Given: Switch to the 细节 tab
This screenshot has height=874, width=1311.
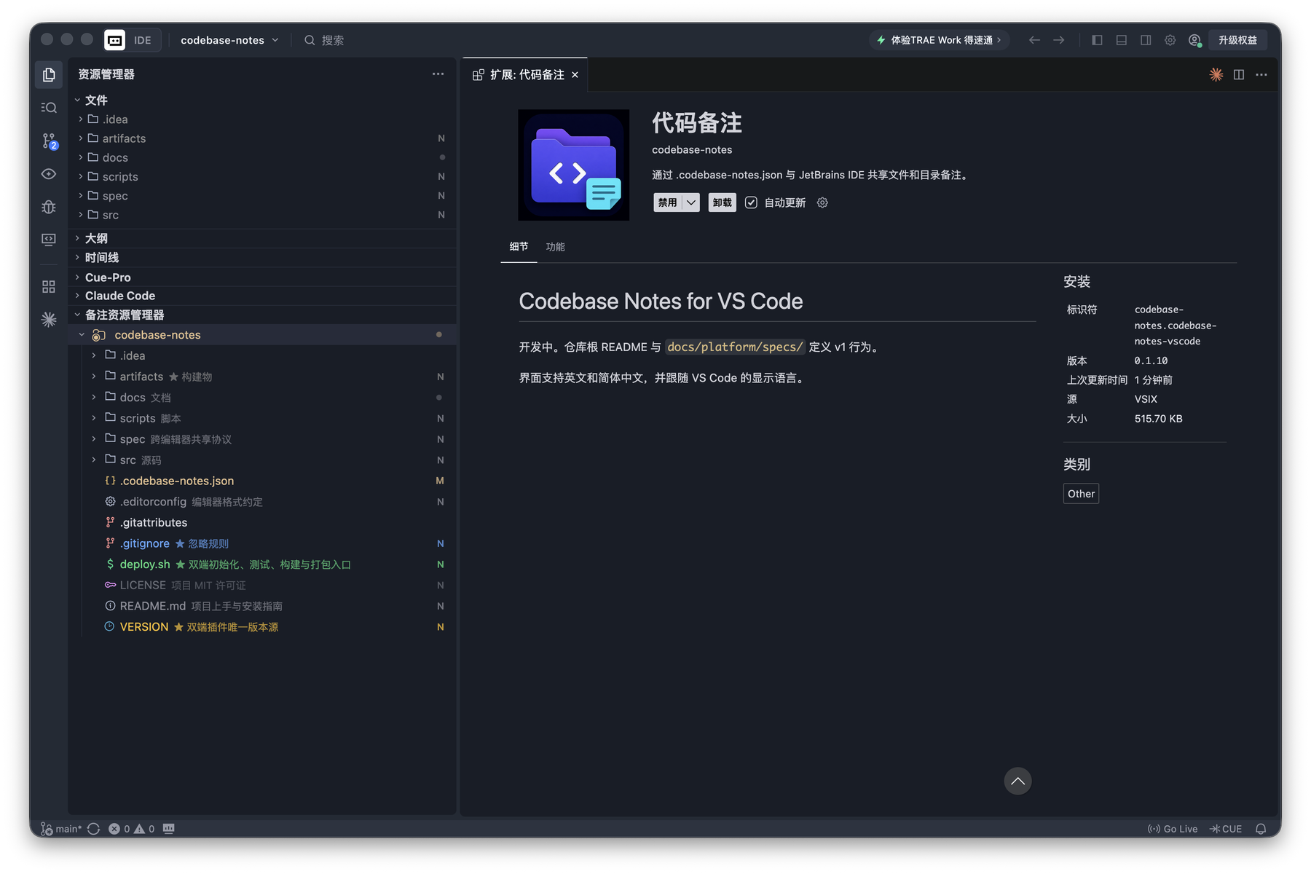Looking at the screenshot, I should (x=519, y=247).
